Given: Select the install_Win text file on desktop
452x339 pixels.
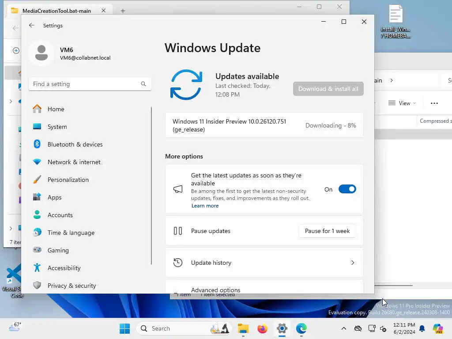Looking at the screenshot, I should 395,21.
